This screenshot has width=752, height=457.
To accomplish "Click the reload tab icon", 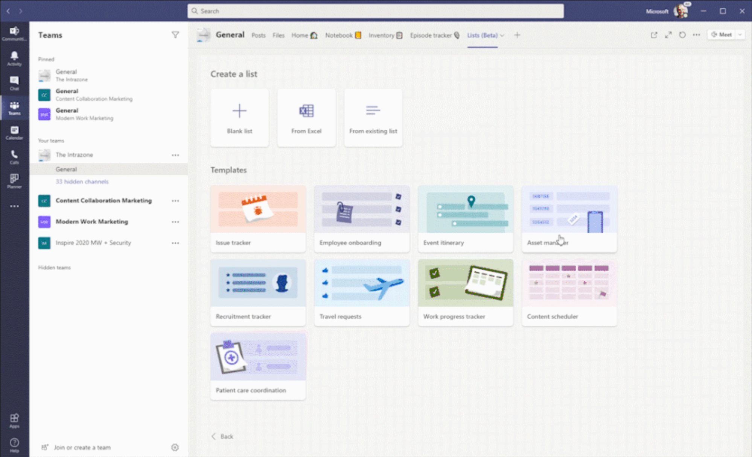I will [x=682, y=35].
